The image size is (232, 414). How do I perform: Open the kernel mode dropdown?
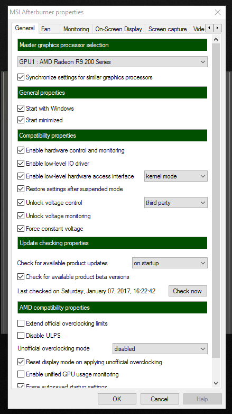[176, 176]
